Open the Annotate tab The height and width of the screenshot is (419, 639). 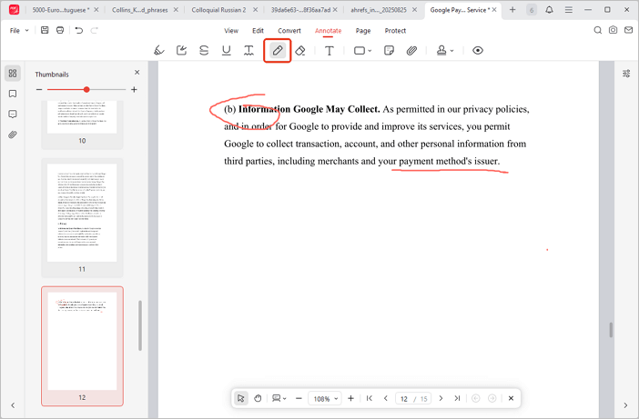(x=328, y=31)
